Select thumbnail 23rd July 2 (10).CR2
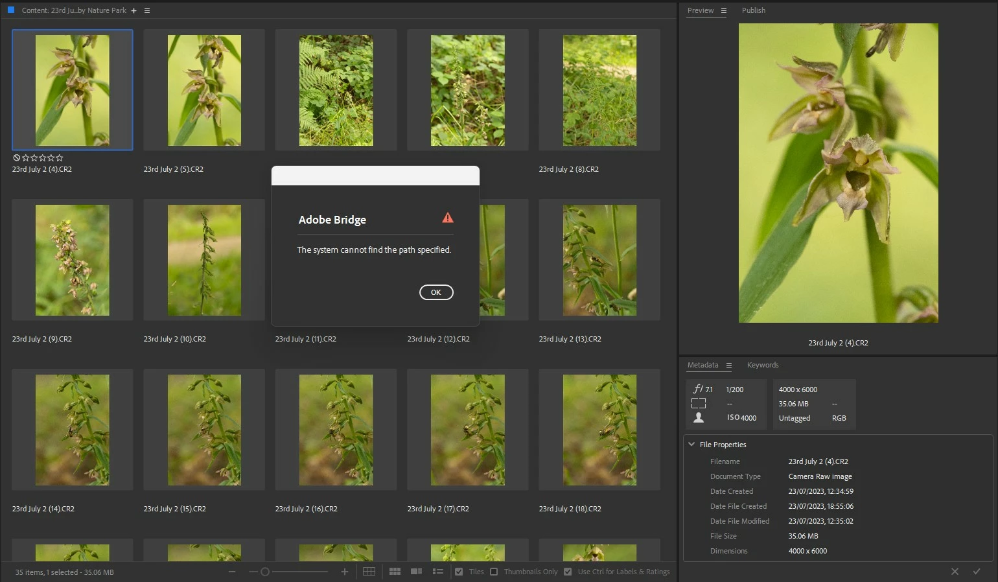998x582 pixels. [204, 260]
